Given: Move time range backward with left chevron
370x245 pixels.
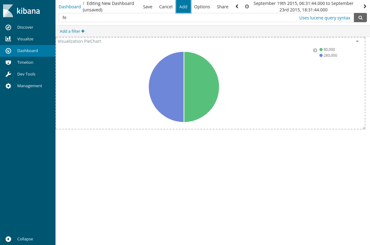Looking at the screenshot, I should coord(237,6).
